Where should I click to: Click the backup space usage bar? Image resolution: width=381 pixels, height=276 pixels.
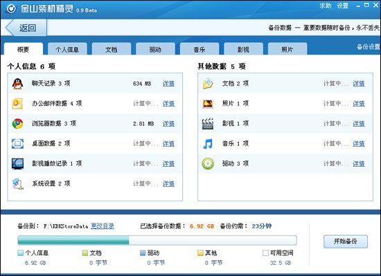coord(157,240)
